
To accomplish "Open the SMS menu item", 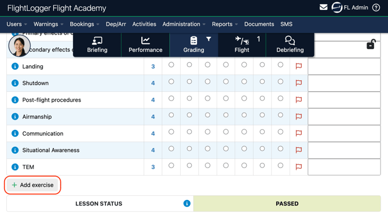I will [286, 24].
